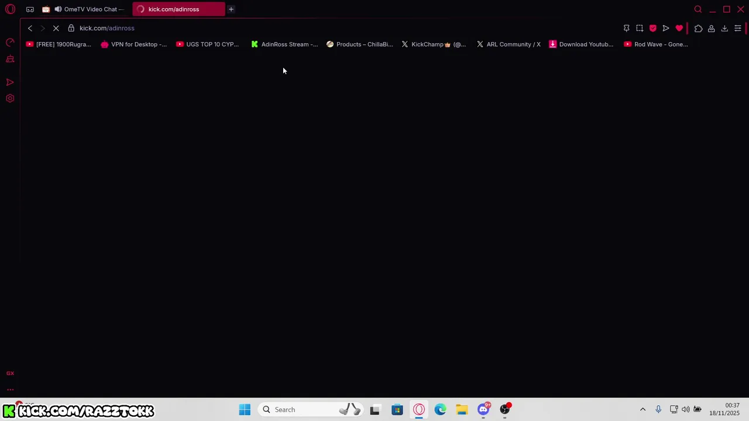749x421 pixels.
Task: Open the Easy Setup sliders menu
Action: [x=738, y=28]
